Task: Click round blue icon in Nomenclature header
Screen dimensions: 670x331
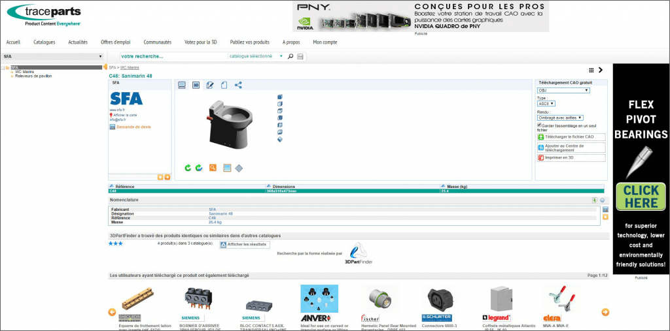Action: [602, 200]
